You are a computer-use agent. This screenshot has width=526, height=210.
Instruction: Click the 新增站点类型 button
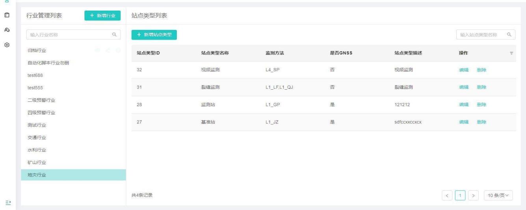click(154, 35)
